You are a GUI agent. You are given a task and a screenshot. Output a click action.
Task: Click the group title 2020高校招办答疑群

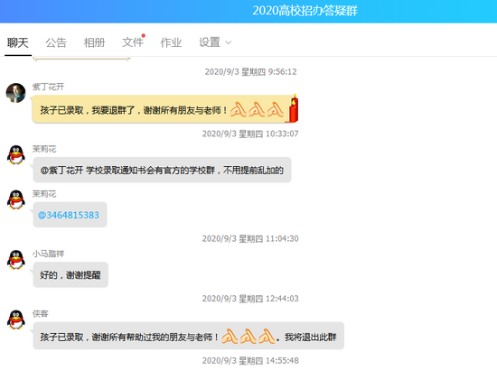tap(305, 11)
